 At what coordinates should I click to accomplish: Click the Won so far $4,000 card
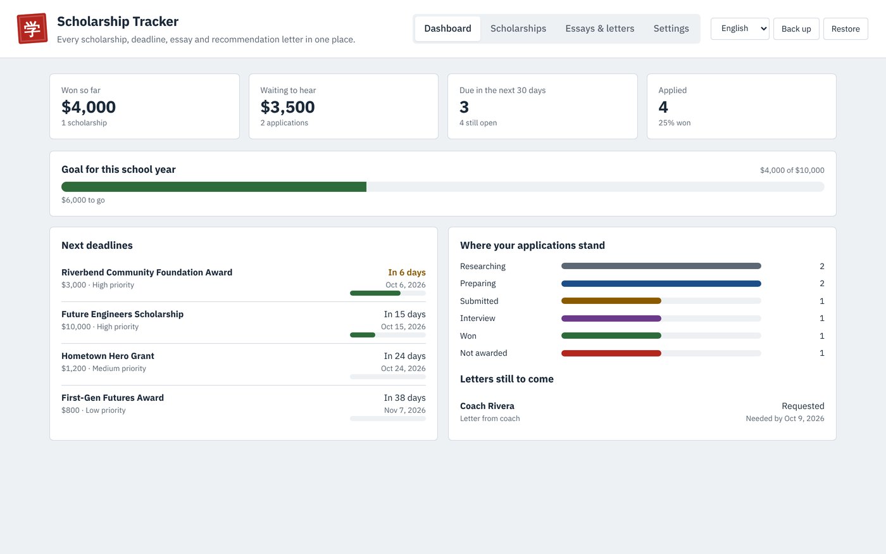[144, 106]
